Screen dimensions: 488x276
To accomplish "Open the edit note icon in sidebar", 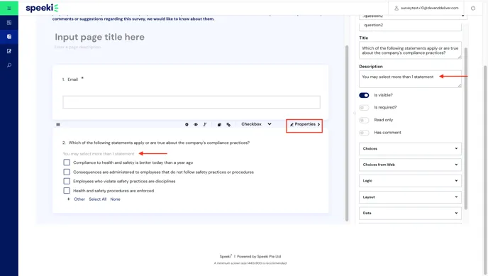I will coord(9,51).
